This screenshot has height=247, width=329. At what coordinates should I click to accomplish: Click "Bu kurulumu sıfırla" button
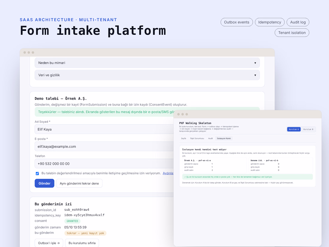82,243
